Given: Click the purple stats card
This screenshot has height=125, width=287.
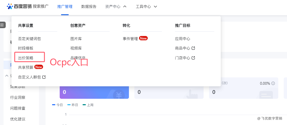Looking at the screenshot, I should pyautogui.click(x=94, y=93).
